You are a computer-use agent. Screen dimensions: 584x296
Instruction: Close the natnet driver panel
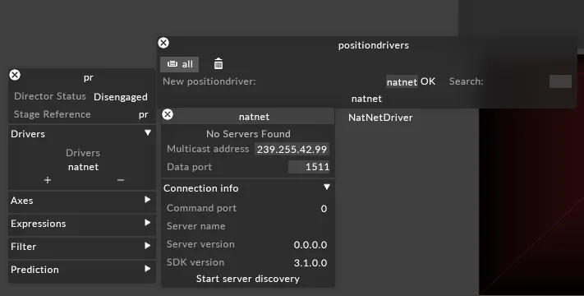168,114
